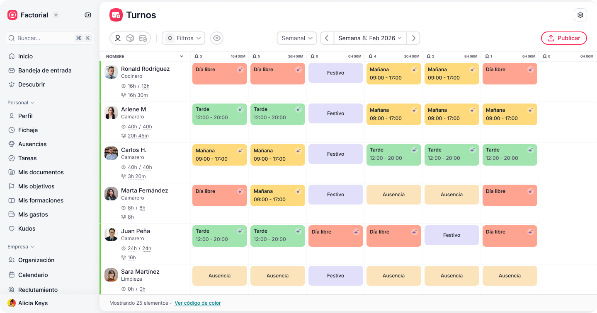Viewport: 597px width, 313px height.
Task: Click the Buscar search field
Action: point(46,38)
